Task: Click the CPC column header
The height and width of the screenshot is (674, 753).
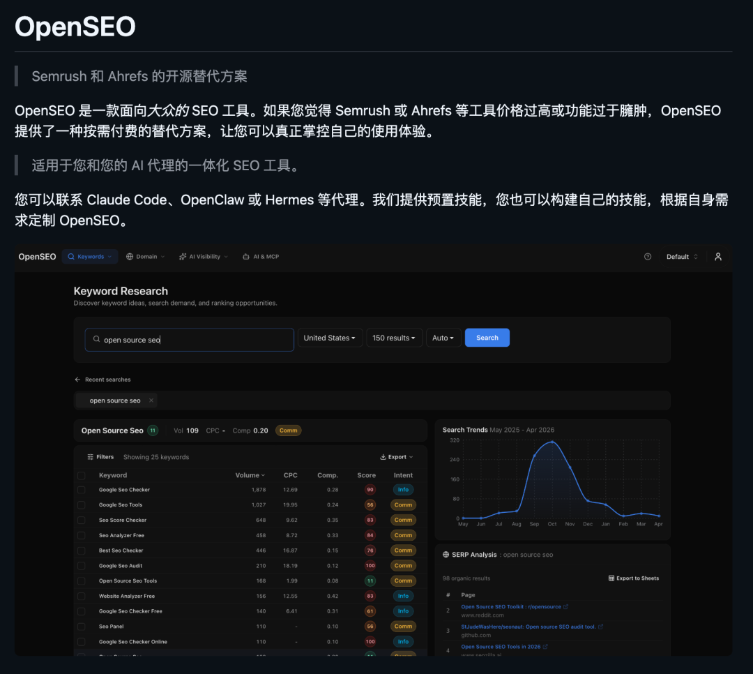Action: coord(290,475)
